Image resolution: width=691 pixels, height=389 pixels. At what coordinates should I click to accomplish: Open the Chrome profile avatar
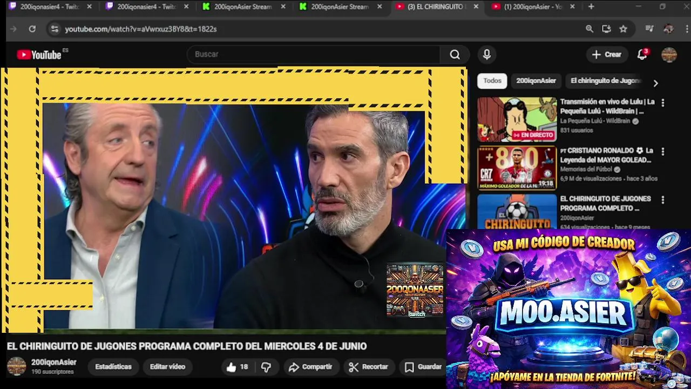point(668,29)
